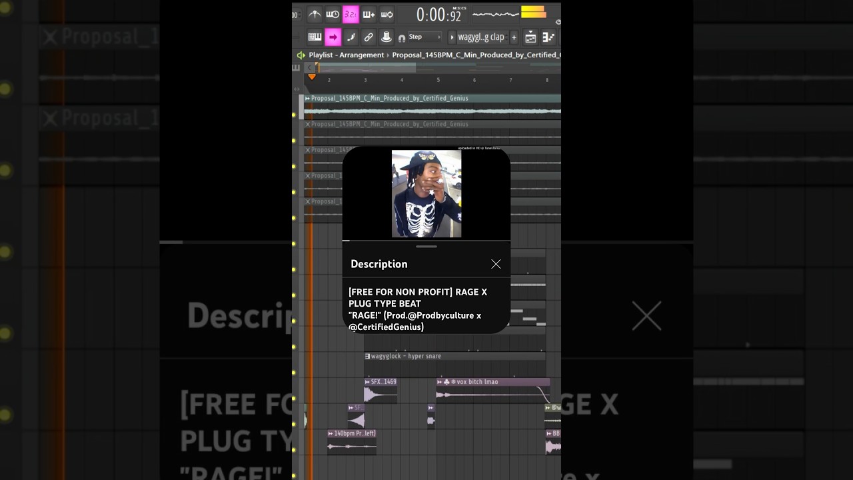
Task: Open vox bitch lmao clip menu arrow
Action: pos(440,382)
